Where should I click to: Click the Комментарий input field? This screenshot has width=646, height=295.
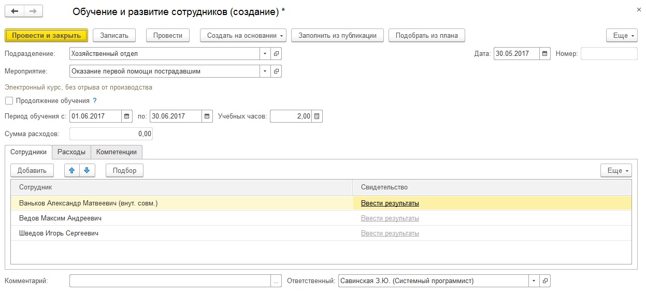click(170, 281)
